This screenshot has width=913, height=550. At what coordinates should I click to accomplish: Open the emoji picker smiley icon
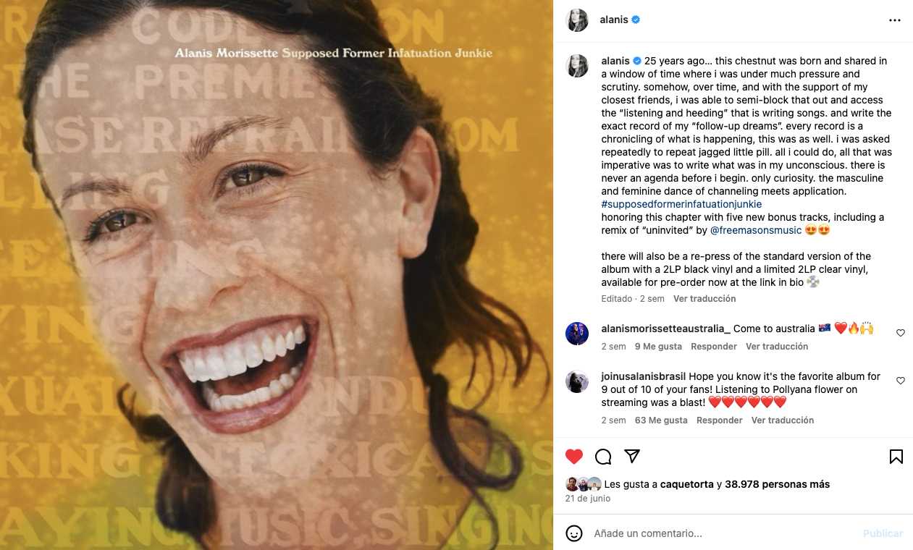pyautogui.click(x=574, y=533)
